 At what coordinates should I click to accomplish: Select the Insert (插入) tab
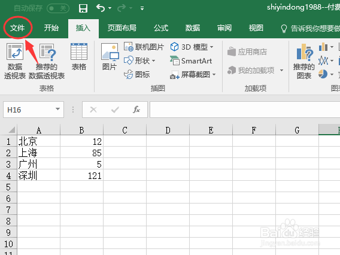pyautogui.click(x=83, y=28)
